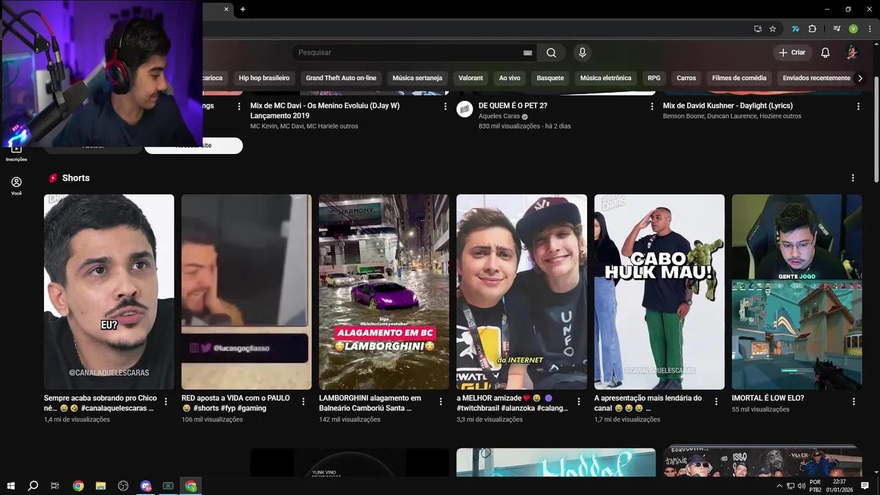The width and height of the screenshot is (880, 495).
Task: Open the 22:37 clock and date
Action: click(839, 486)
